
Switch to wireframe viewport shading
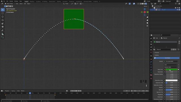(x=141, y=4)
